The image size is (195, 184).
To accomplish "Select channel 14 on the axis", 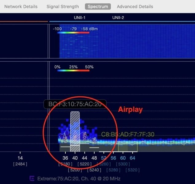I will 20,158.
